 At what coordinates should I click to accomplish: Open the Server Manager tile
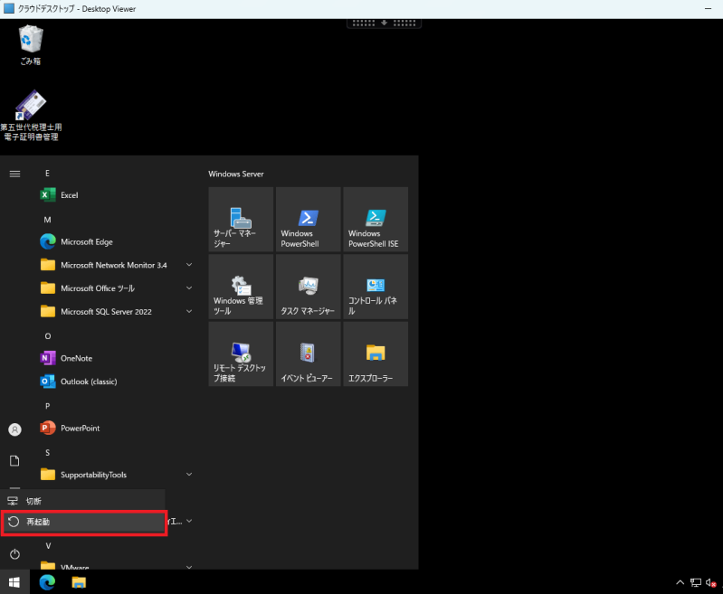(x=241, y=219)
